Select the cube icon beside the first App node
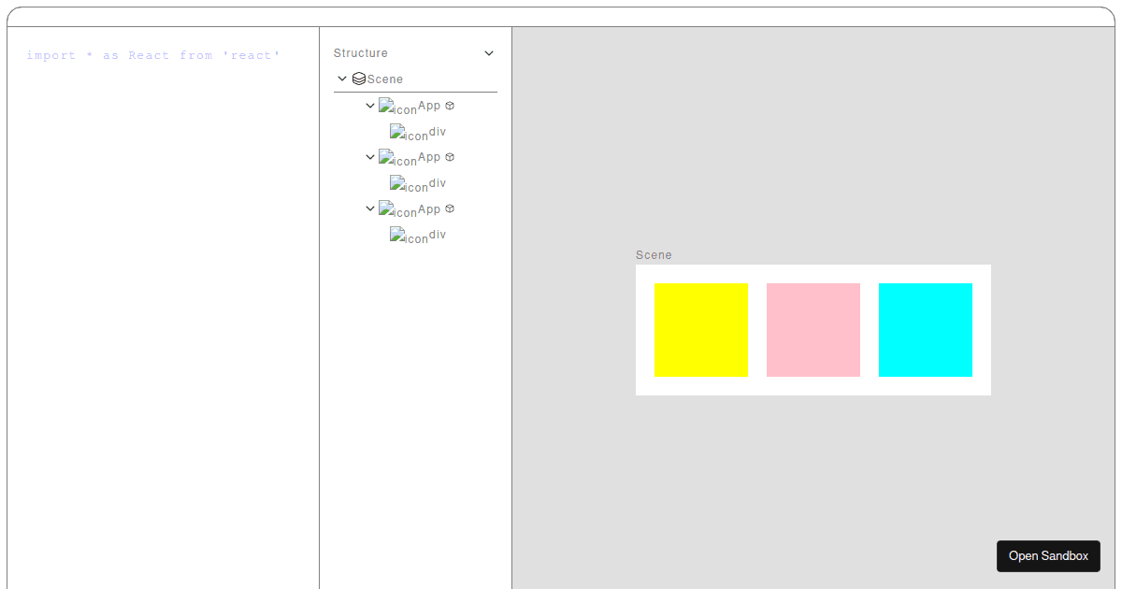The width and height of the screenshot is (1122, 589). [450, 105]
